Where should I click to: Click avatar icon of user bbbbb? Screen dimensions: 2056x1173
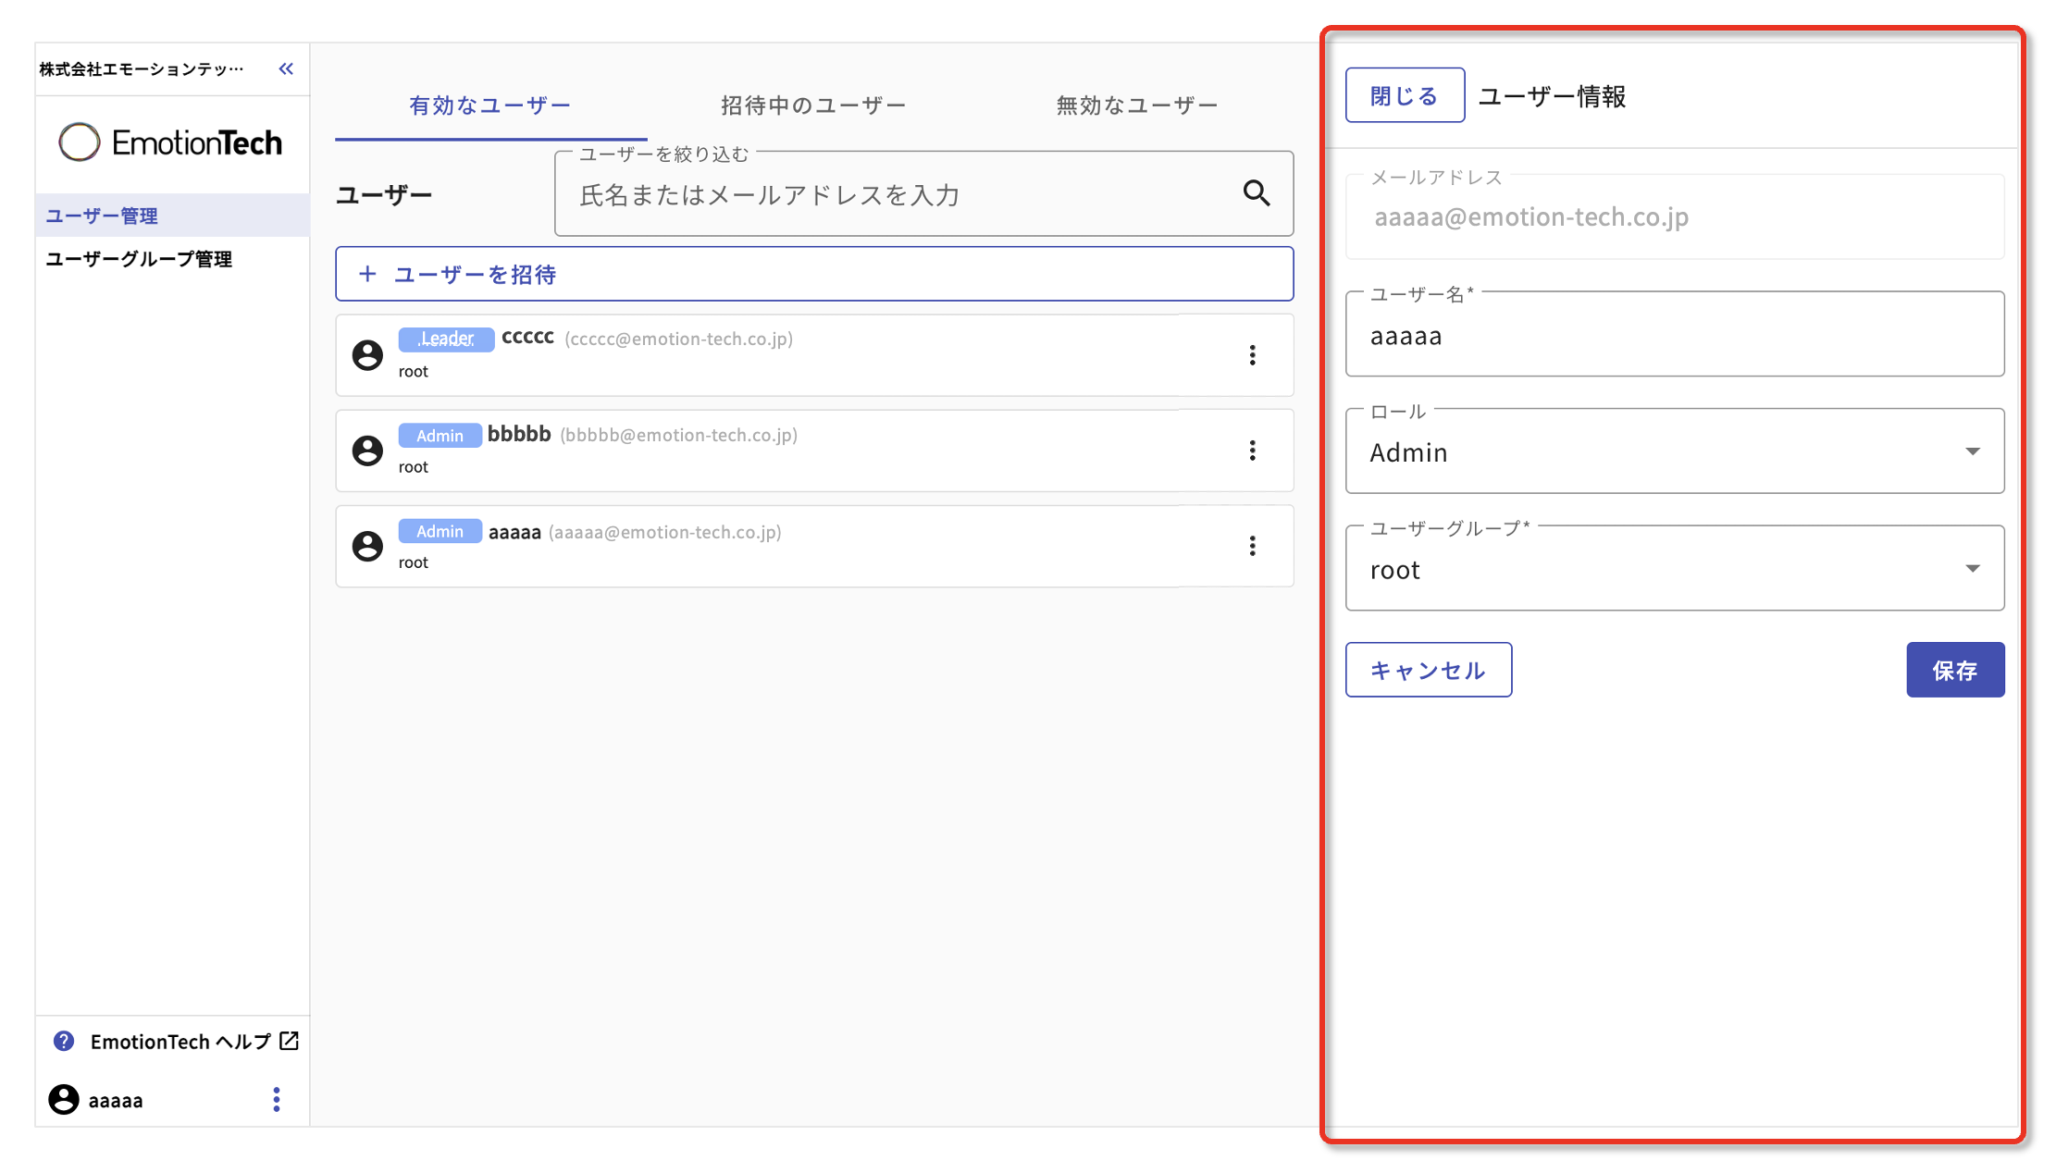click(x=367, y=451)
